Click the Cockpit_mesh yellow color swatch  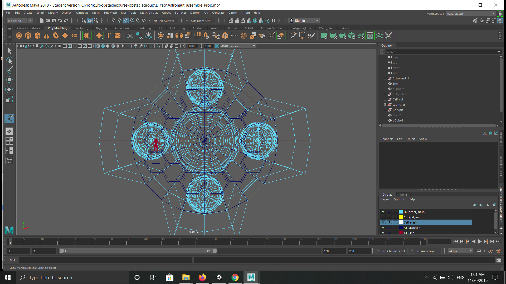(401, 217)
